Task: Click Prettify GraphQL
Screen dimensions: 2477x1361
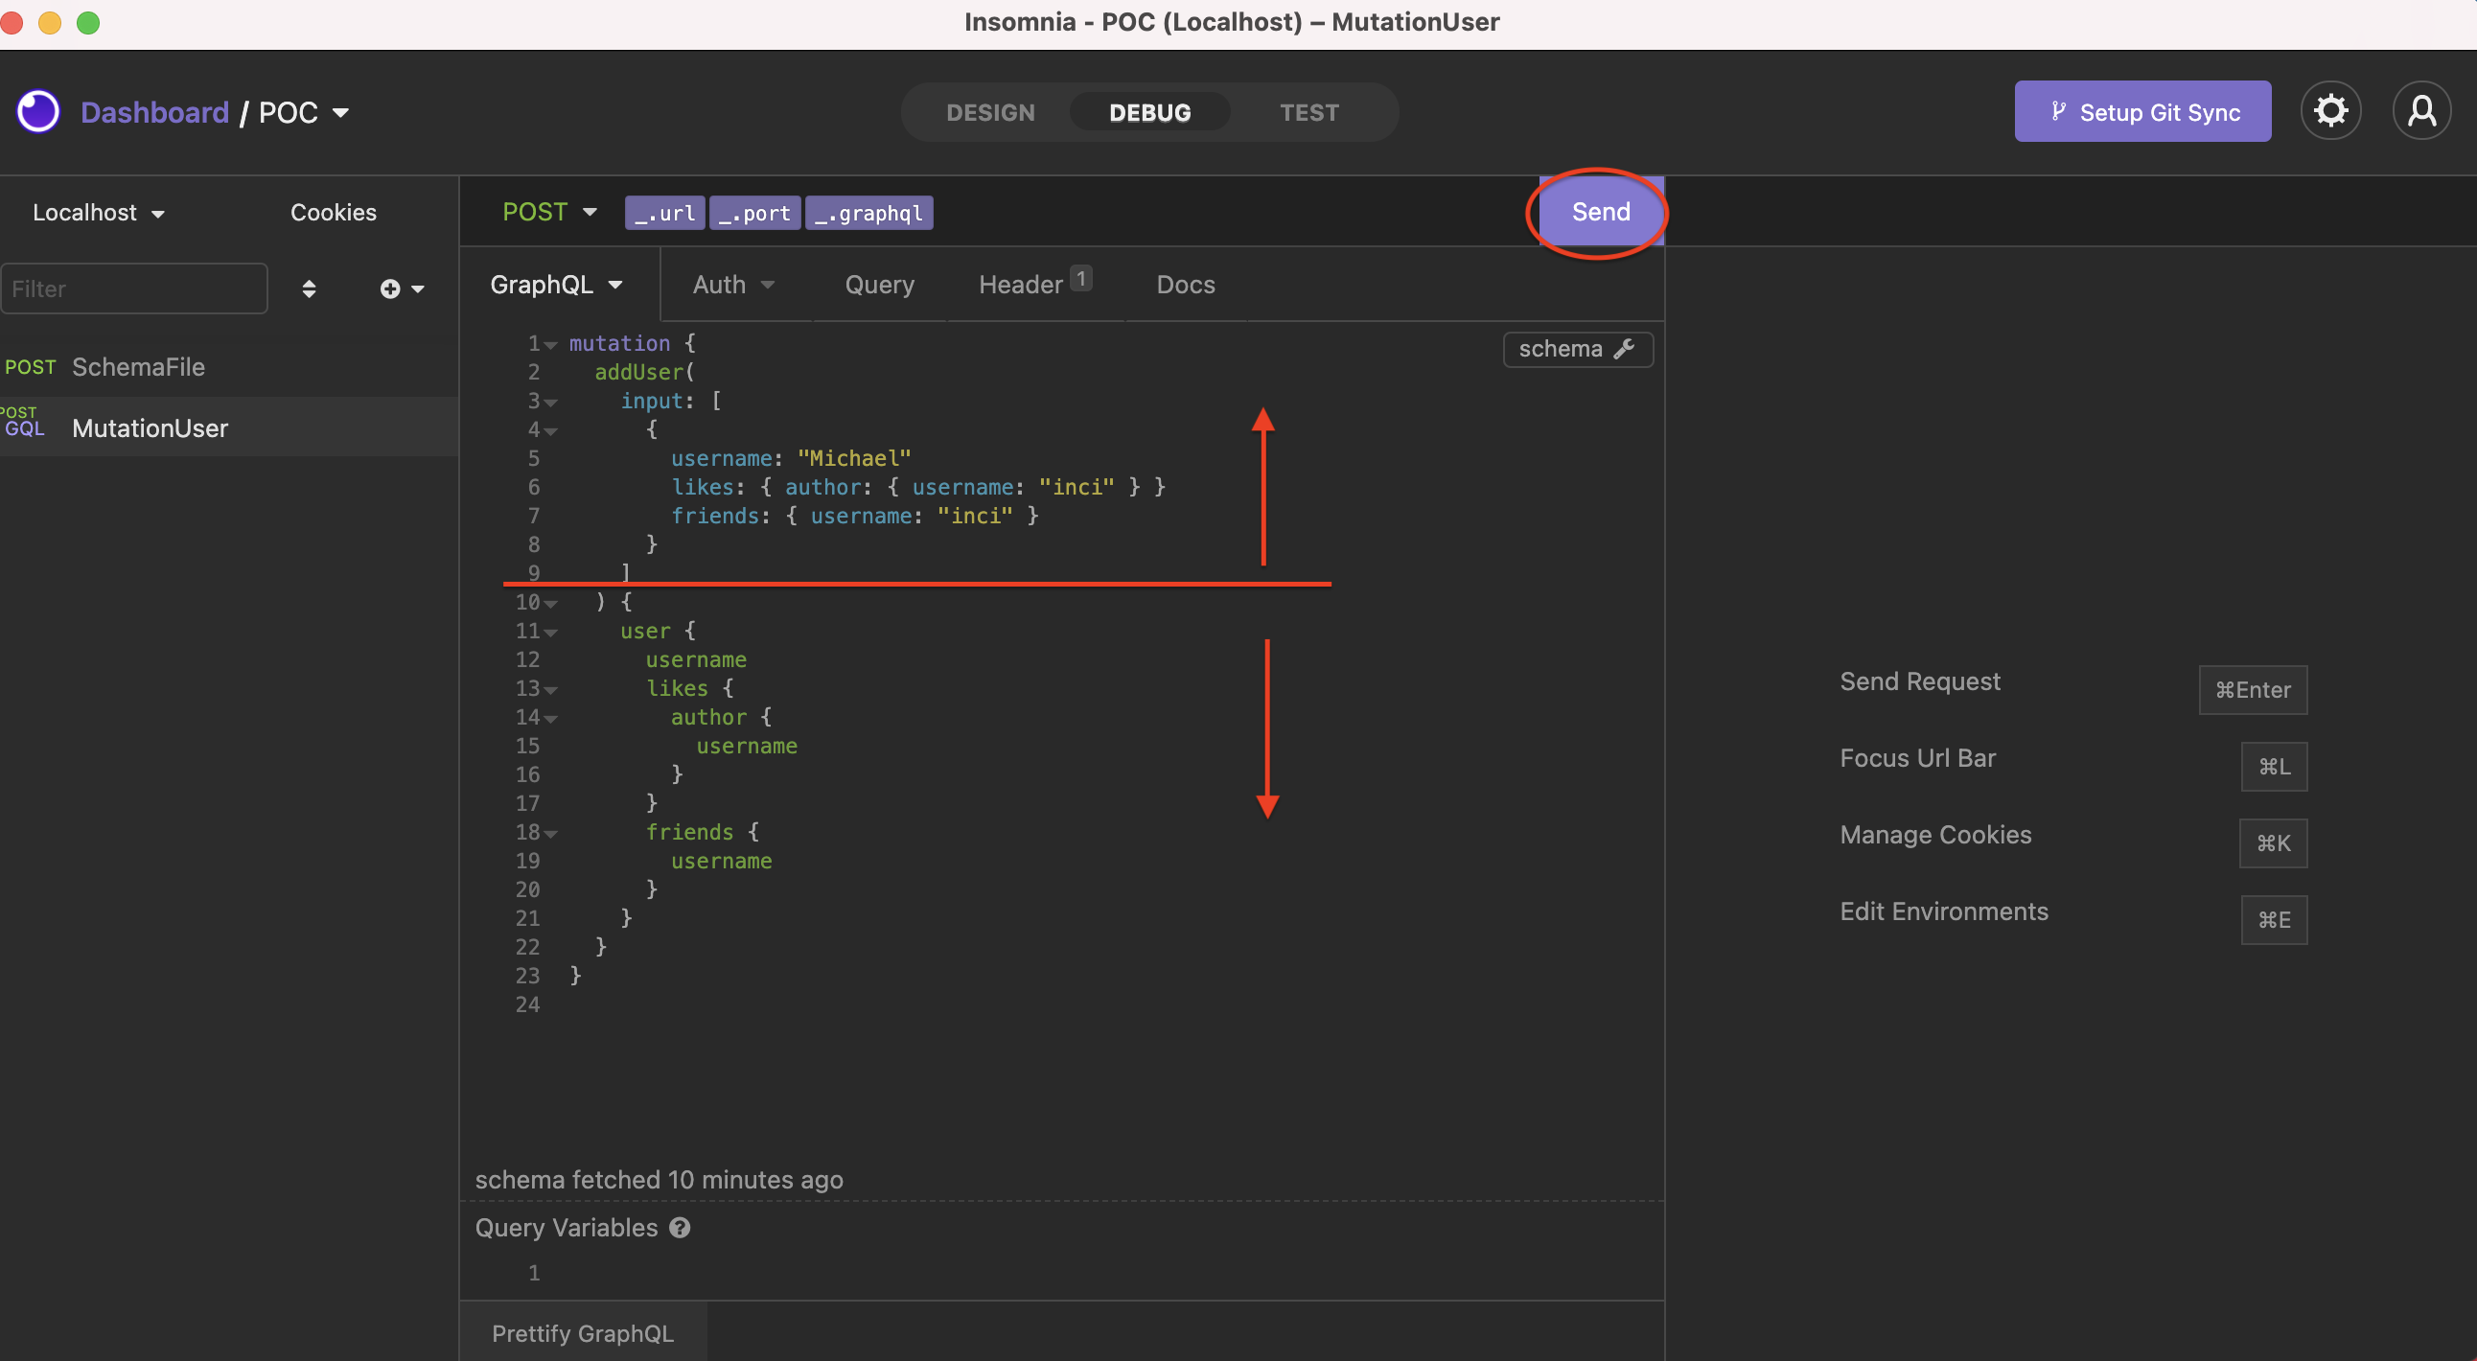Action: [x=582, y=1333]
